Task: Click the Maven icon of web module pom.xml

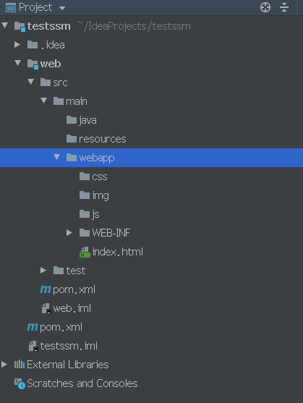Action: click(46, 289)
